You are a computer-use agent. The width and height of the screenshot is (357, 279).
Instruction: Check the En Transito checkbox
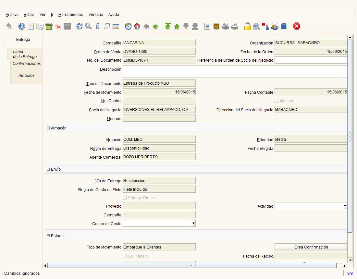point(125,256)
